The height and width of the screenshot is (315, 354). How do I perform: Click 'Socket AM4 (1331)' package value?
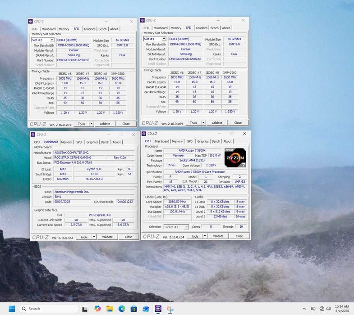click(x=192, y=160)
